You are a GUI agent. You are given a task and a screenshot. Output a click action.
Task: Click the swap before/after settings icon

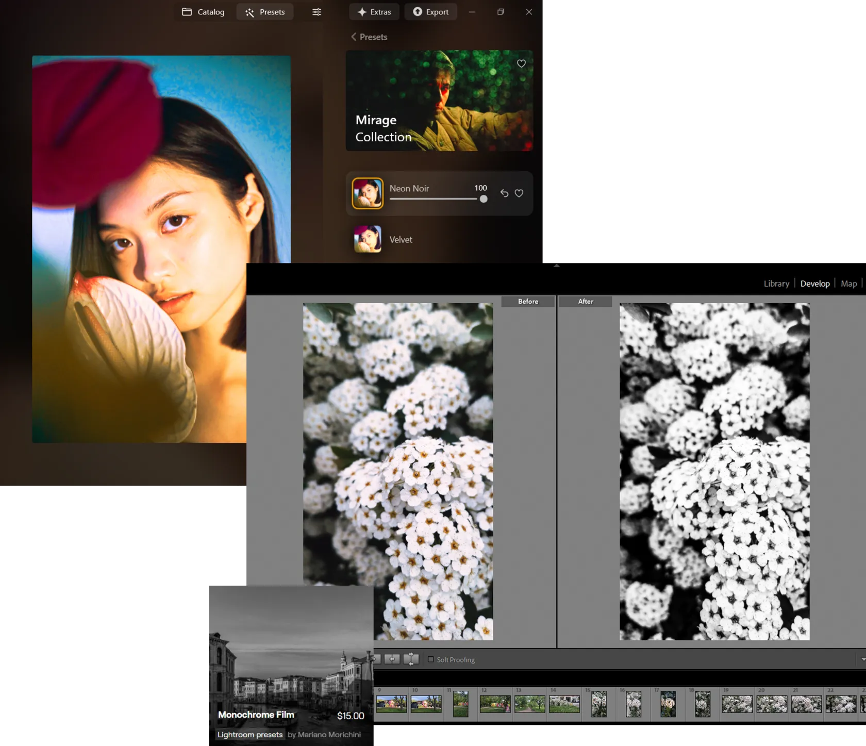411,659
